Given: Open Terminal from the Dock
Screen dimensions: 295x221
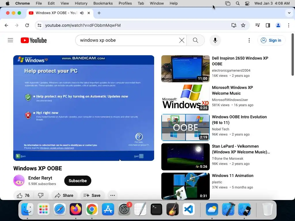Looking at the screenshot, I should [x=156, y=209].
